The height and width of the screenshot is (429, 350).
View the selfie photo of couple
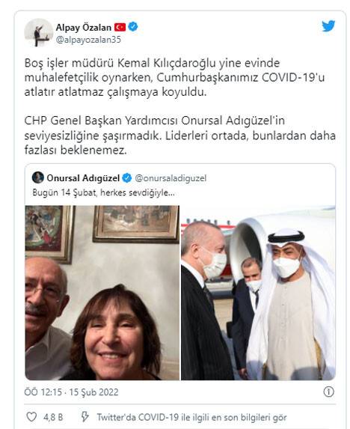[x=102, y=293]
